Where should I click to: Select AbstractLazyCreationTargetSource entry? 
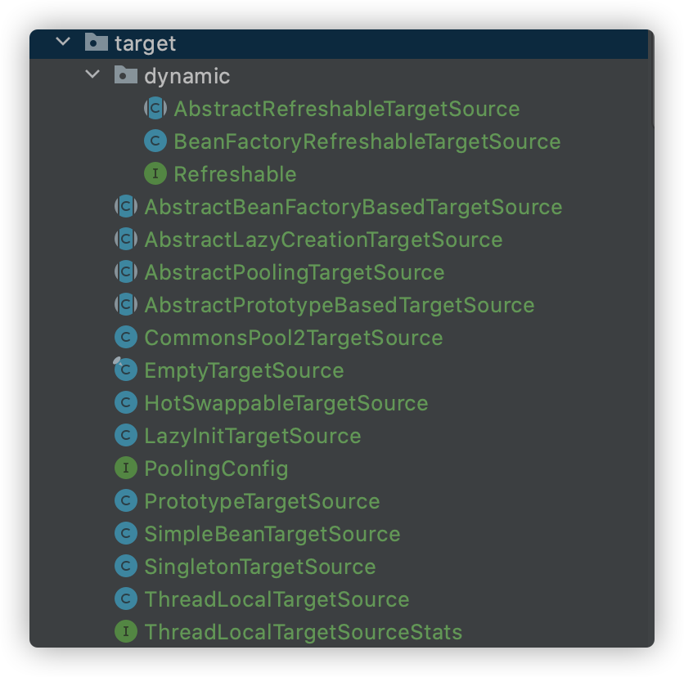(322, 240)
